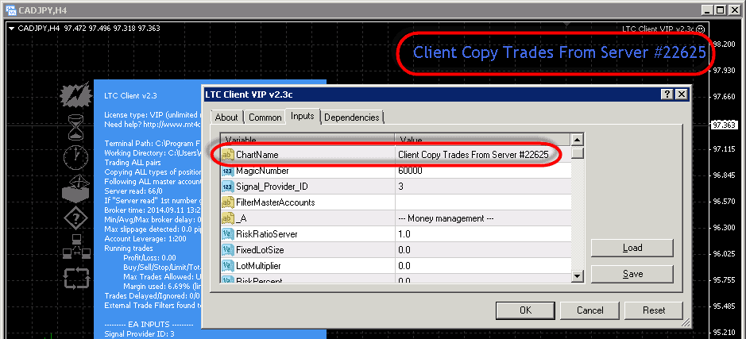Viewport: 746px width, 339px height.
Task: Click the 'Signal Provider ID: 3' panel line
Action: [139, 333]
